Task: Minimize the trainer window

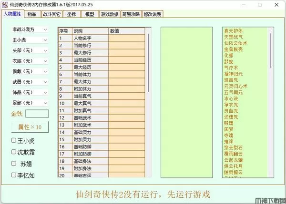Action: (x=244, y=5)
